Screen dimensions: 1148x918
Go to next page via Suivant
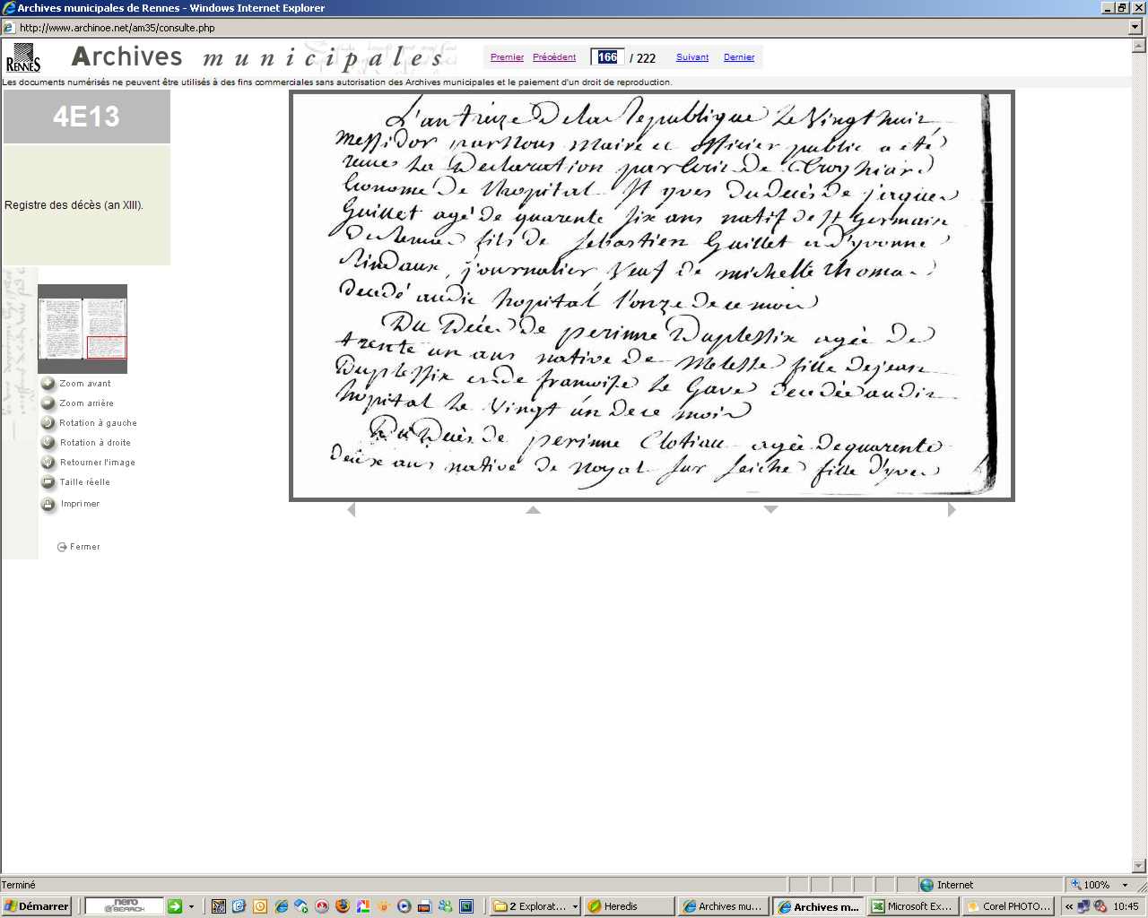[x=691, y=57]
